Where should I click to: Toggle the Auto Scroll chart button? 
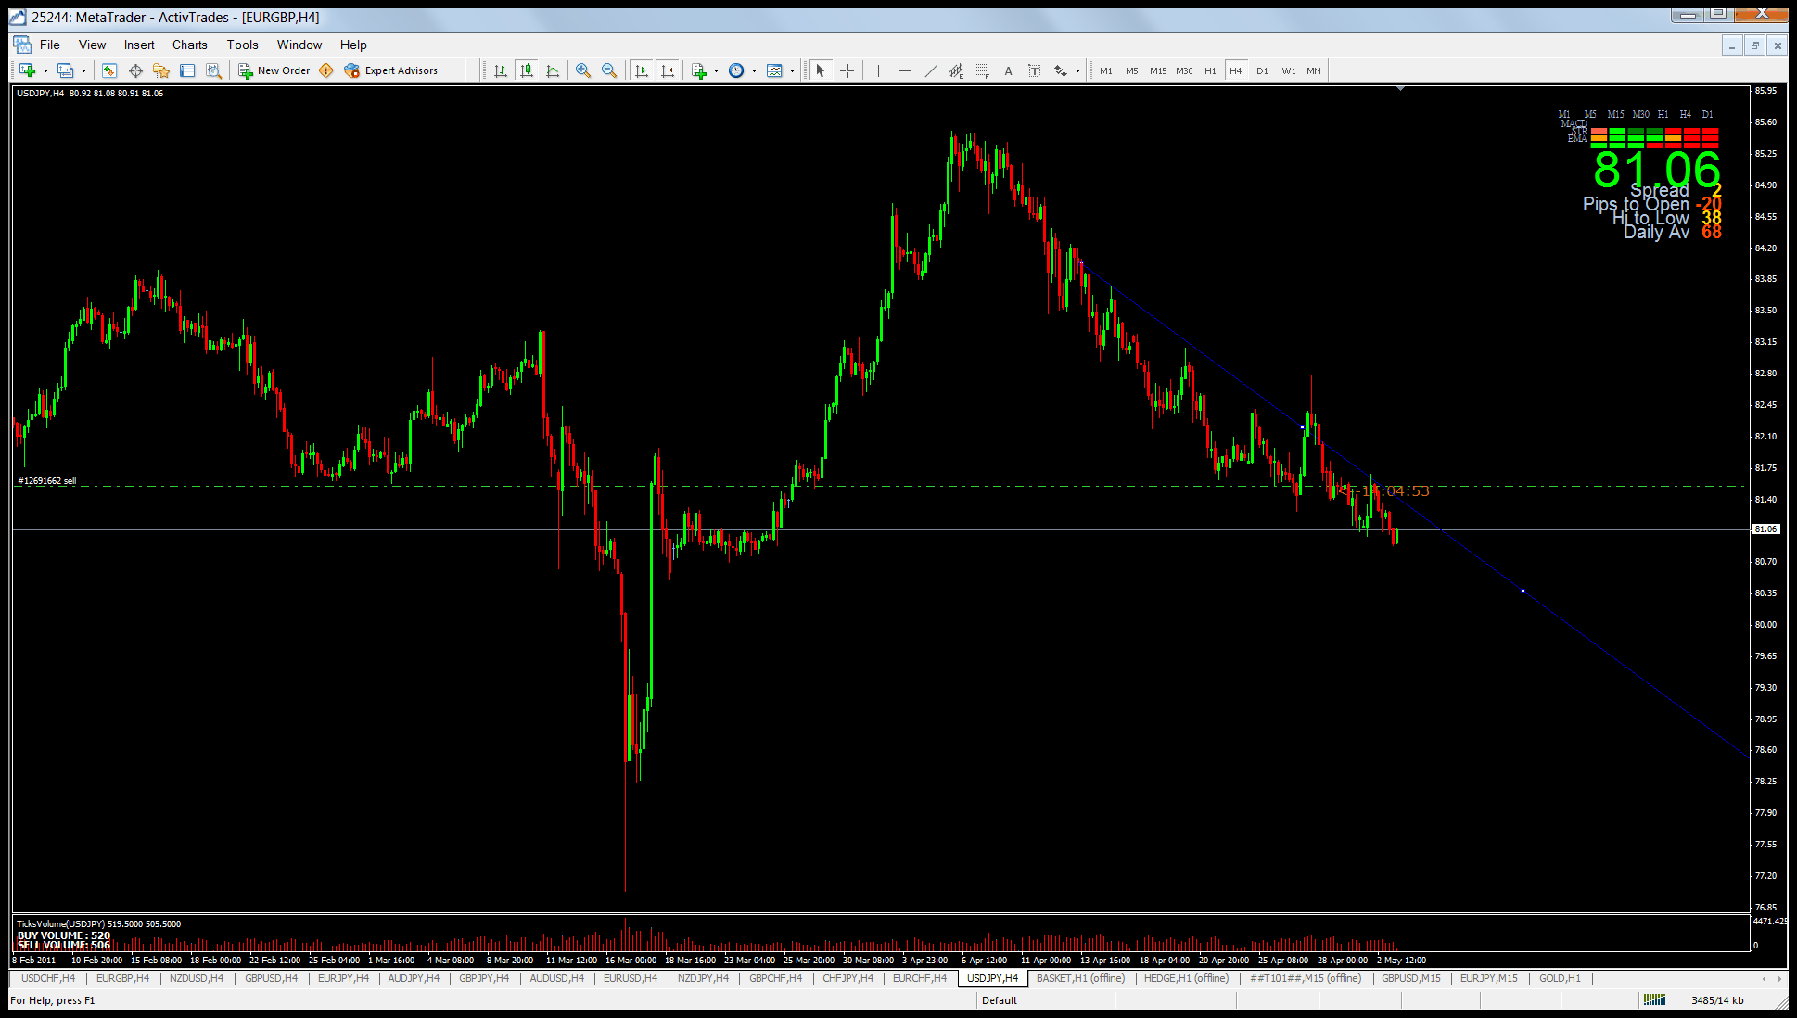[642, 70]
